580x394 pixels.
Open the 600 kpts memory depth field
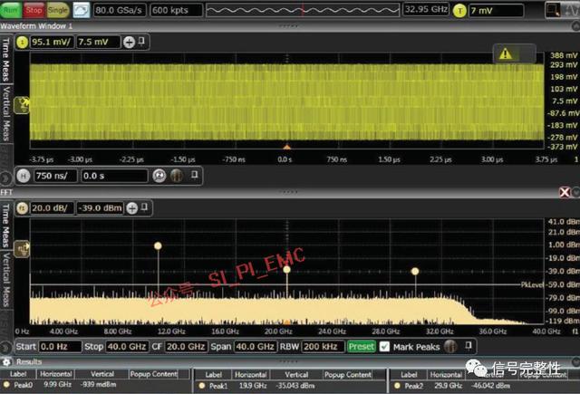[174, 10]
